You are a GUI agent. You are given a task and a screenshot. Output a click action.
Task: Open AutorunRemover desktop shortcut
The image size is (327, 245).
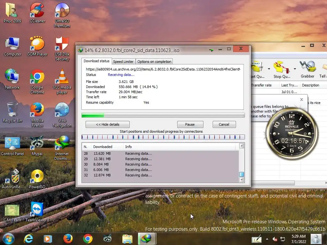12,179
